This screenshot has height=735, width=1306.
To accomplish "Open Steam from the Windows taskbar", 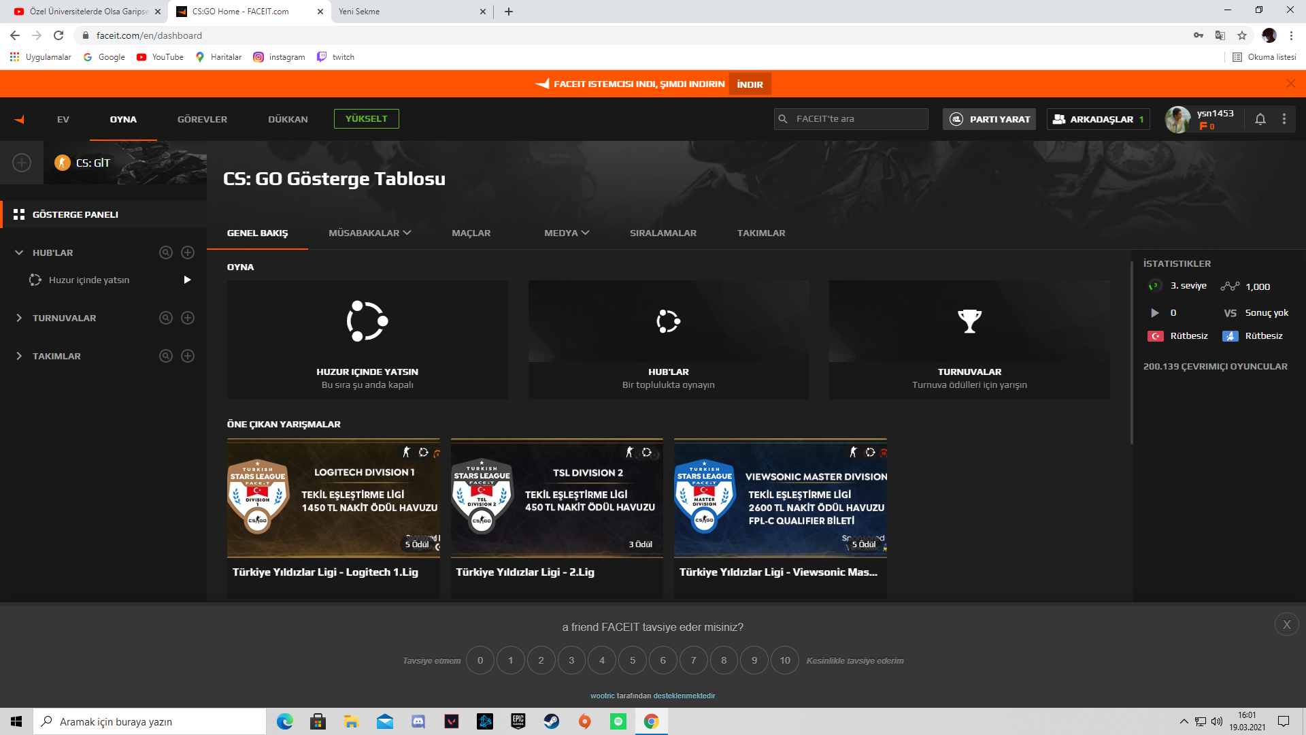I will point(552,721).
